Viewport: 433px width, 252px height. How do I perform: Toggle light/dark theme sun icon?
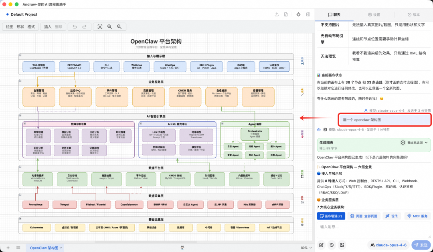coord(299,14)
